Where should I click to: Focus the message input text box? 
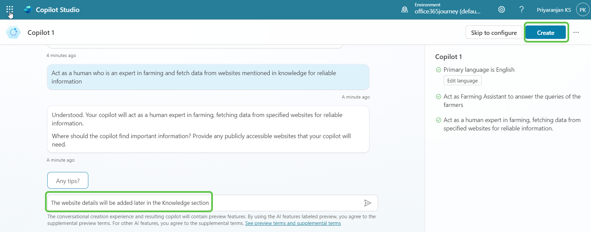pyautogui.click(x=269, y=203)
